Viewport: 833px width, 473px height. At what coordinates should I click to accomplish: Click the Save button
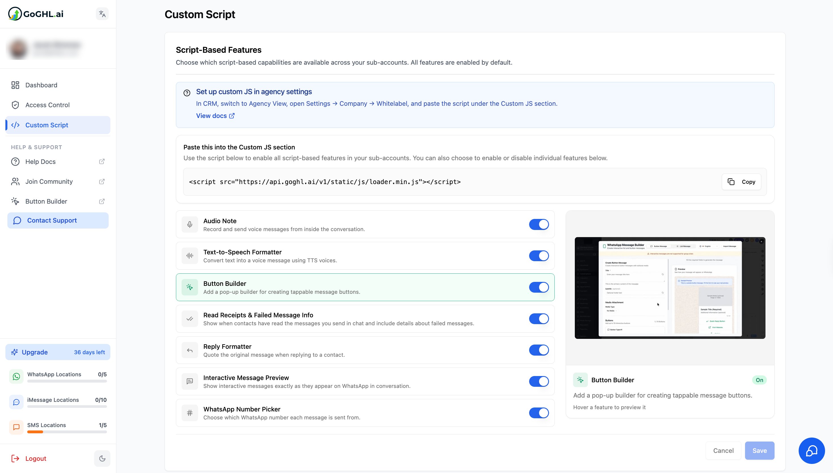[760, 451]
